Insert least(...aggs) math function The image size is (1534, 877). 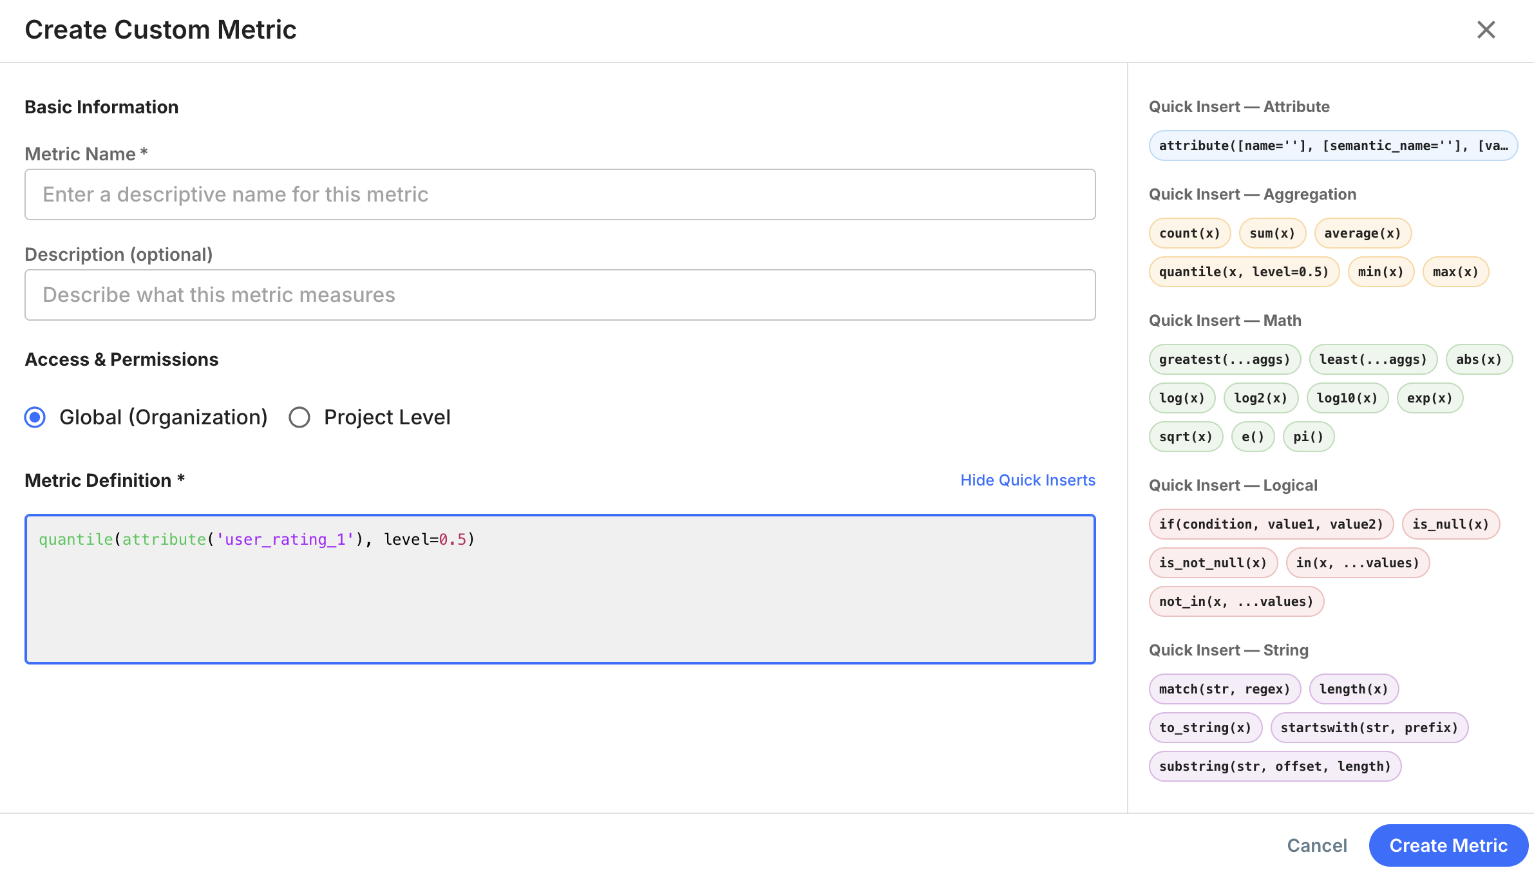(1373, 359)
